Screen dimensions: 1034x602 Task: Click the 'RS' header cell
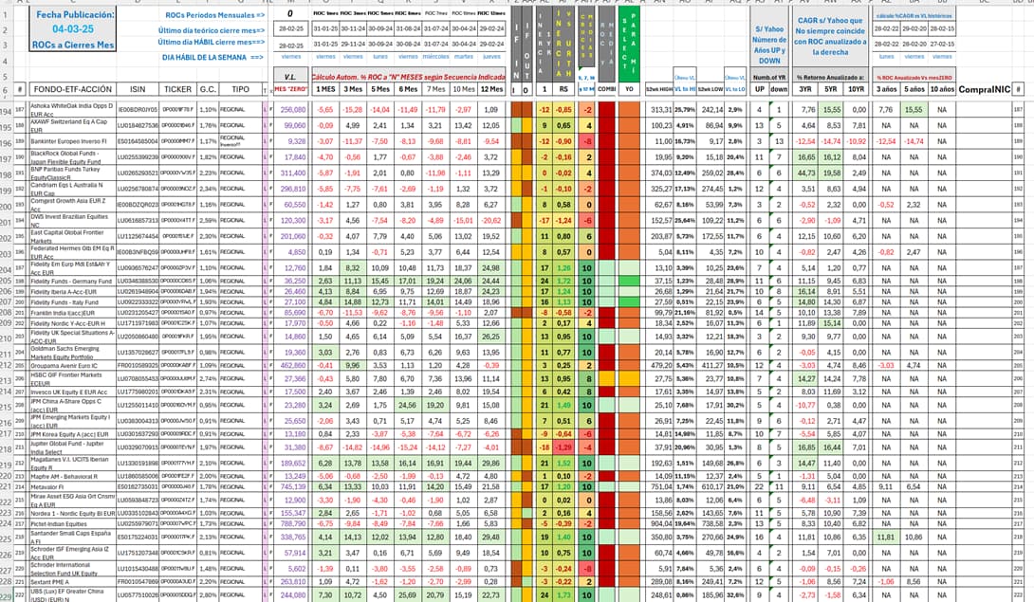pos(563,89)
